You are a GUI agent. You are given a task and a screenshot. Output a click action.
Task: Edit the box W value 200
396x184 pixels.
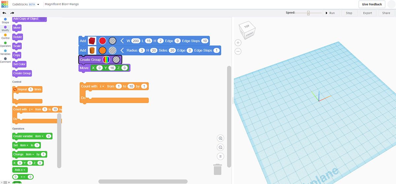pyautogui.click(x=136, y=41)
